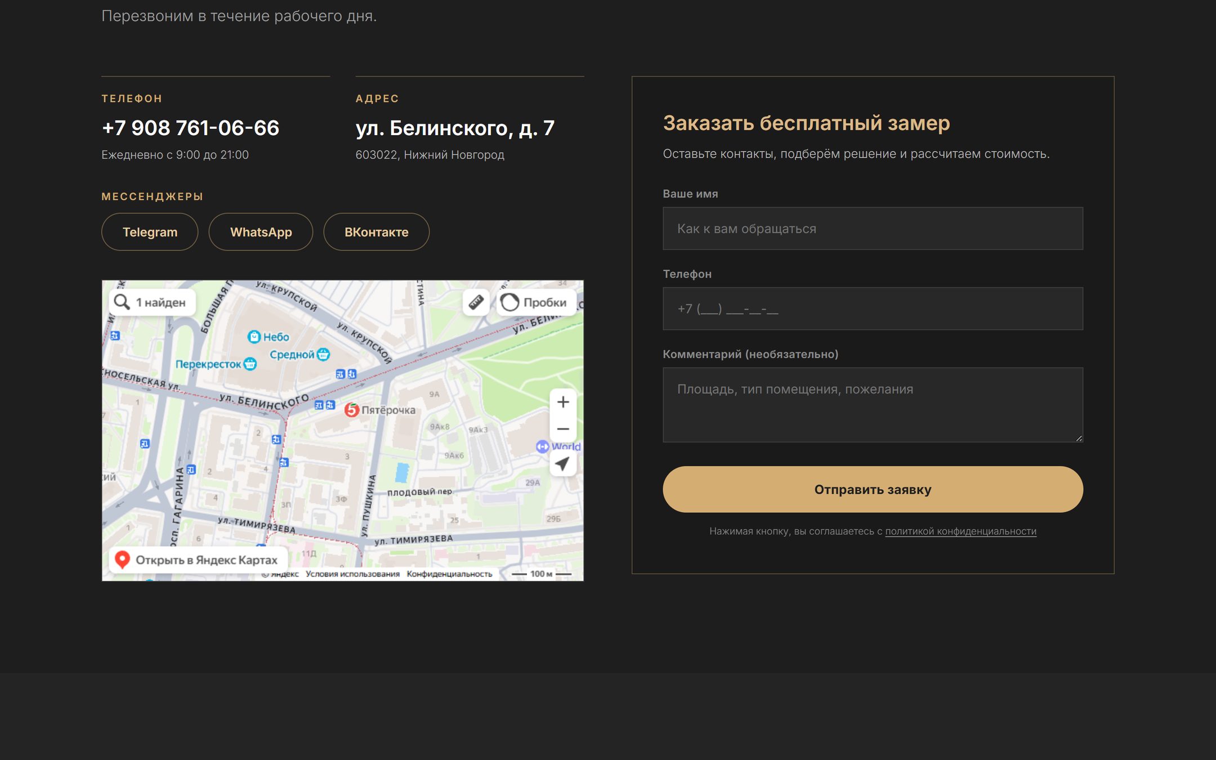
Task: Open map in Яндекс Картах
Action: point(198,560)
